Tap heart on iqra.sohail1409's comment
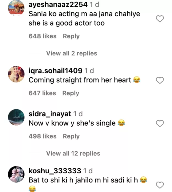This screenshot has height=192, width=172. click(x=160, y=80)
